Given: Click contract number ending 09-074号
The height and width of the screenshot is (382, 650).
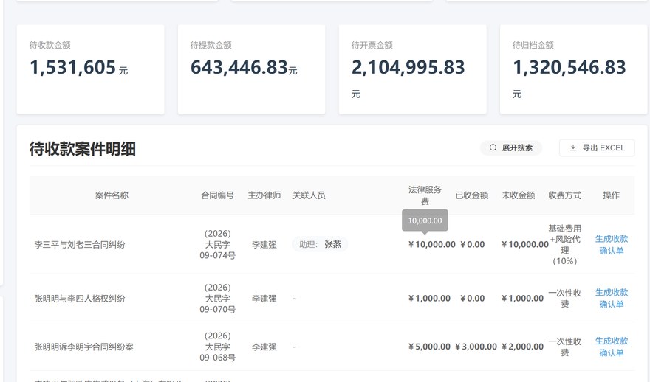Looking at the screenshot, I should [x=217, y=245].
